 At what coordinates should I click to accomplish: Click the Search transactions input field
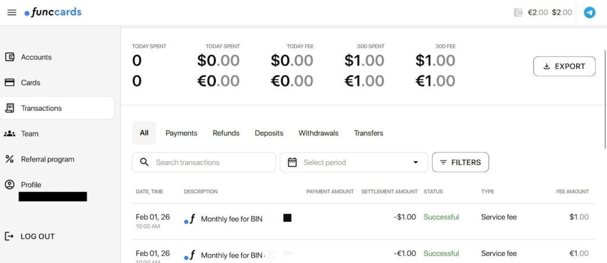[x=210, y=163]
